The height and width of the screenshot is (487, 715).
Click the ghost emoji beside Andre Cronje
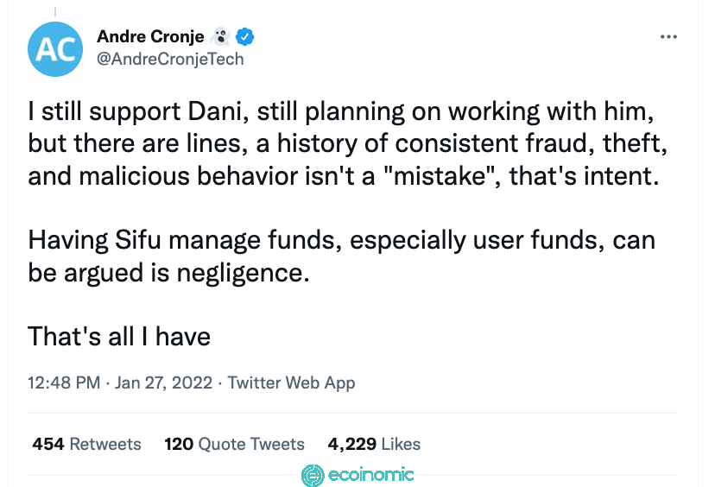[220, 36]
